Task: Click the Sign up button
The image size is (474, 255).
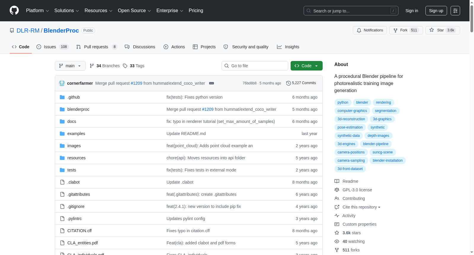Action: [x=436, y=11]
